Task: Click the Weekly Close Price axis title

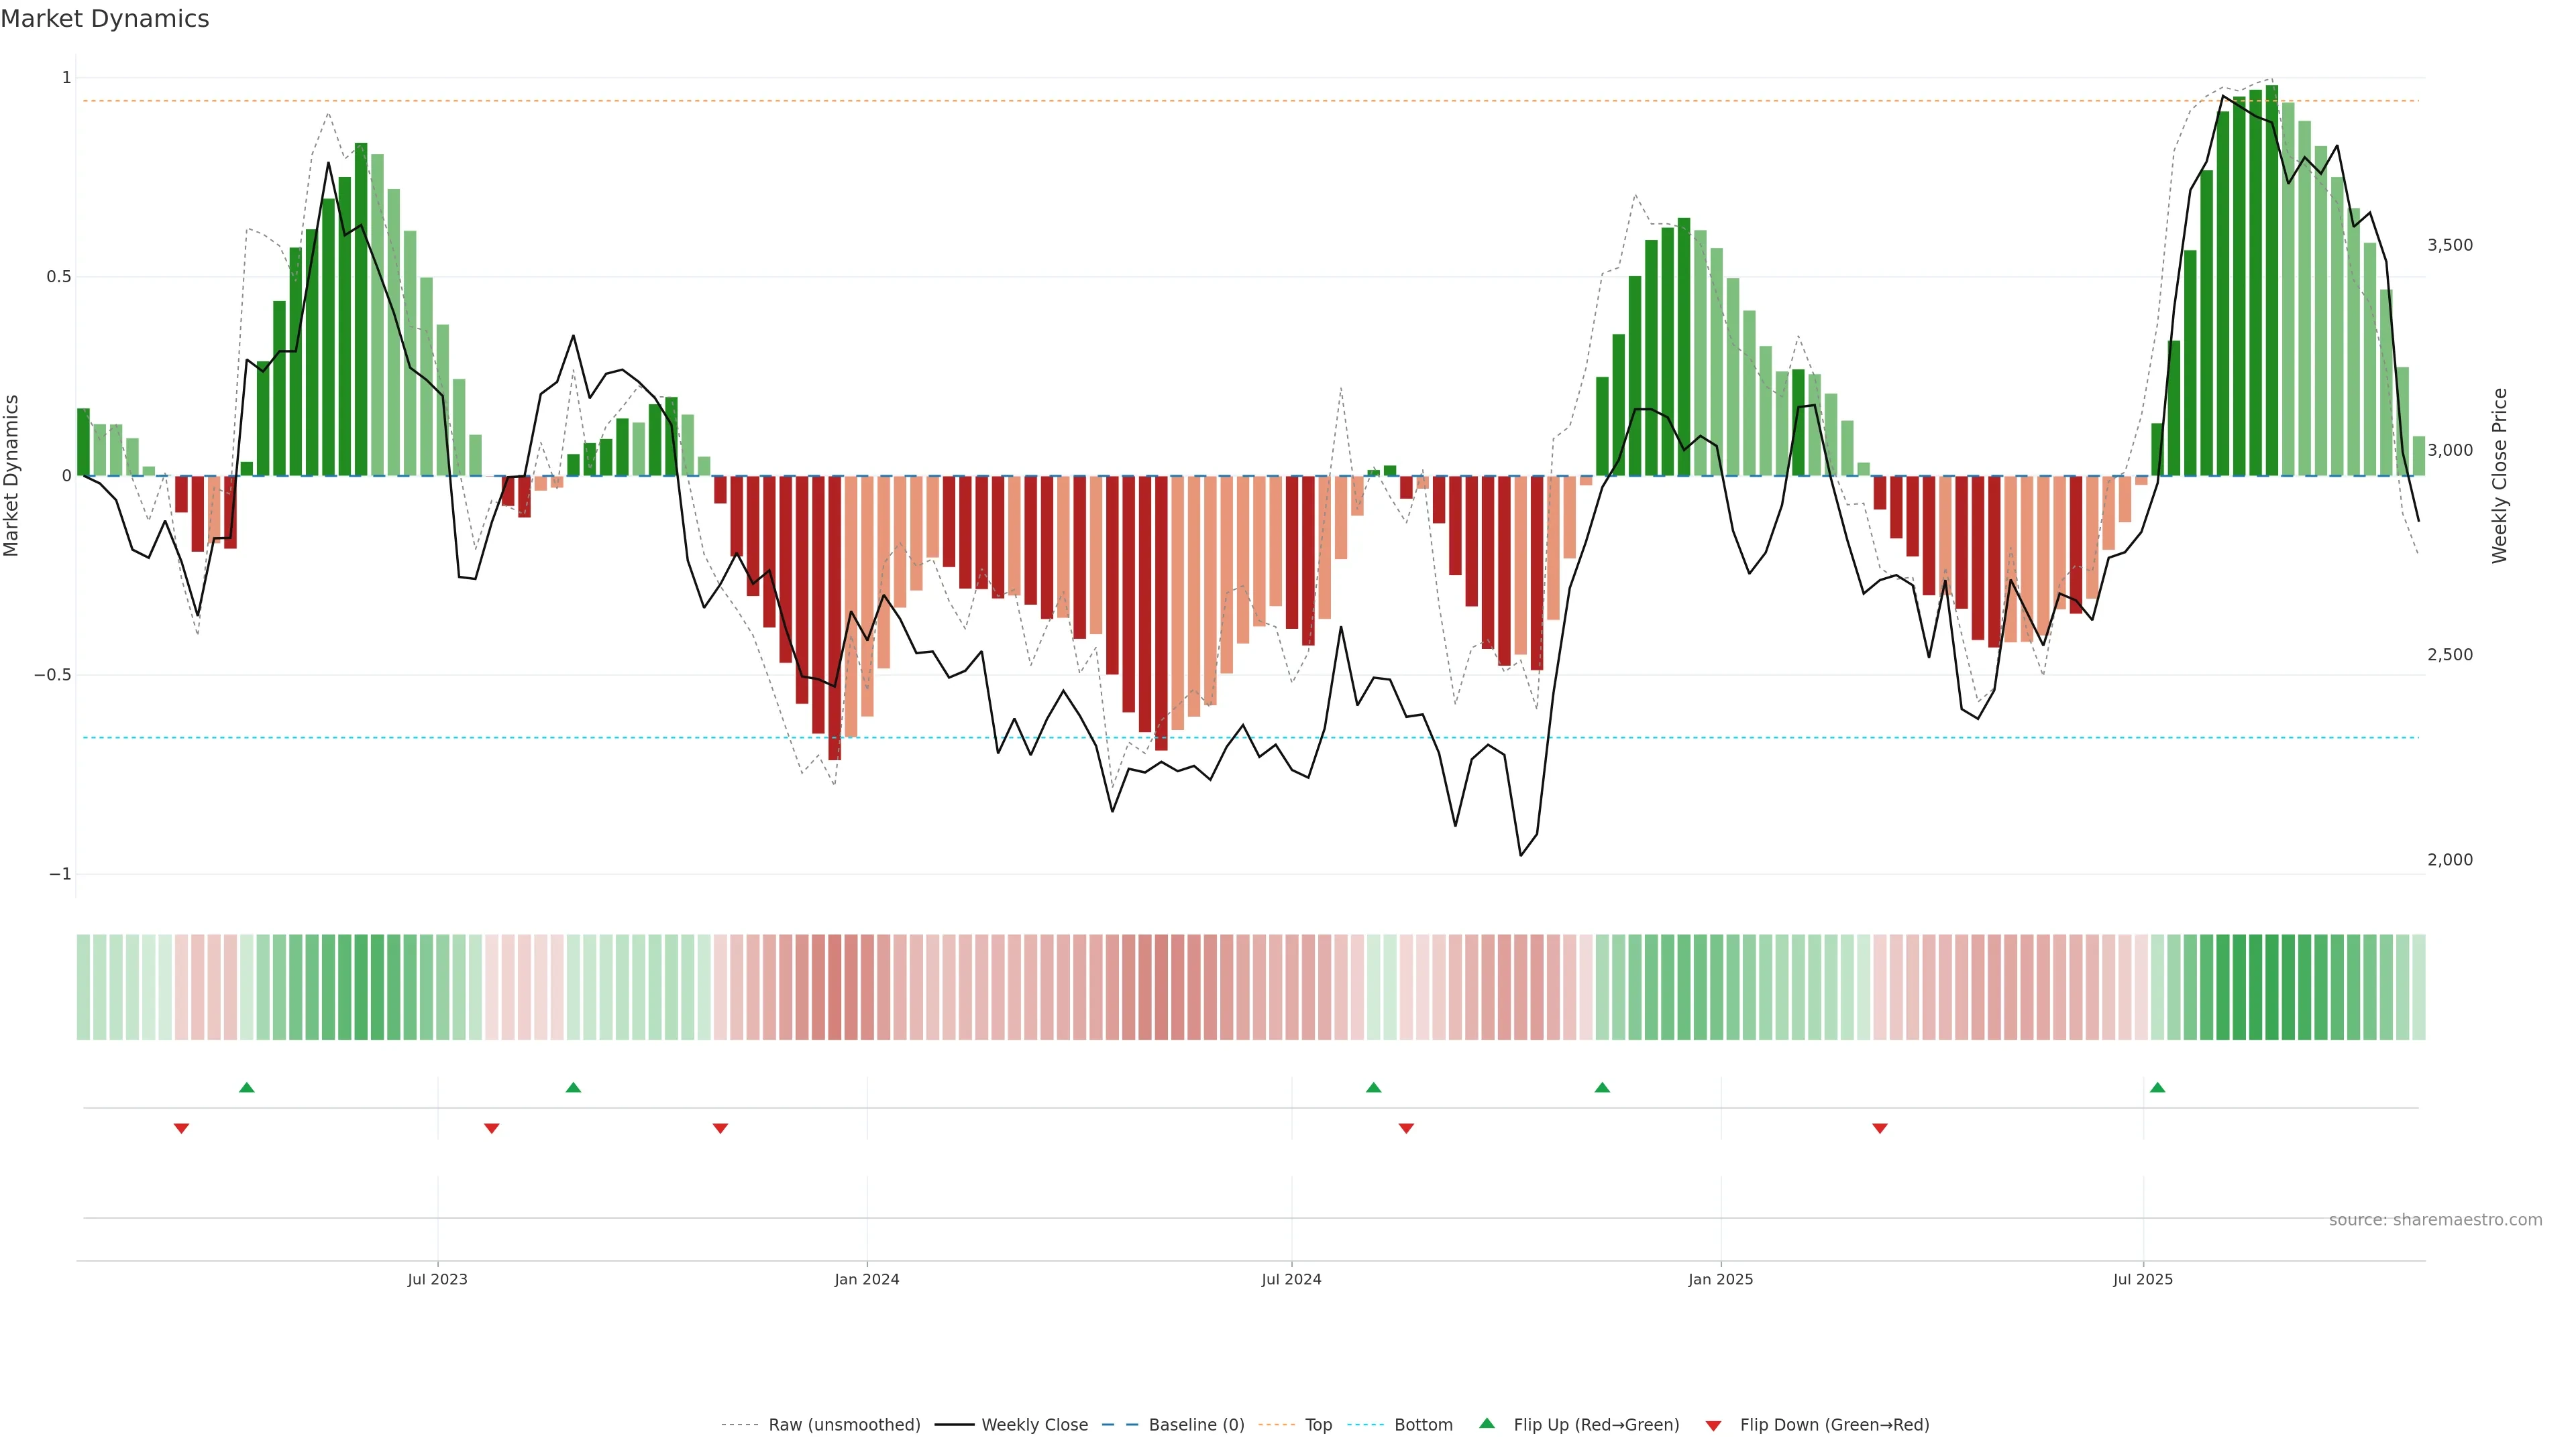Action: 2499,476
